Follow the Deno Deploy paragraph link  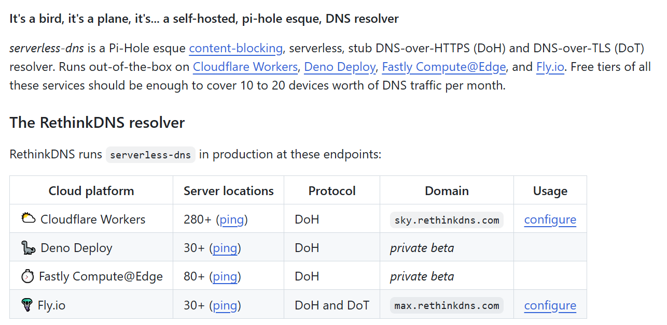pos(340,67)
